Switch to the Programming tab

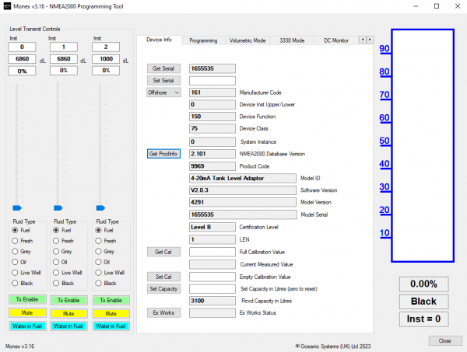coord(203,40)
